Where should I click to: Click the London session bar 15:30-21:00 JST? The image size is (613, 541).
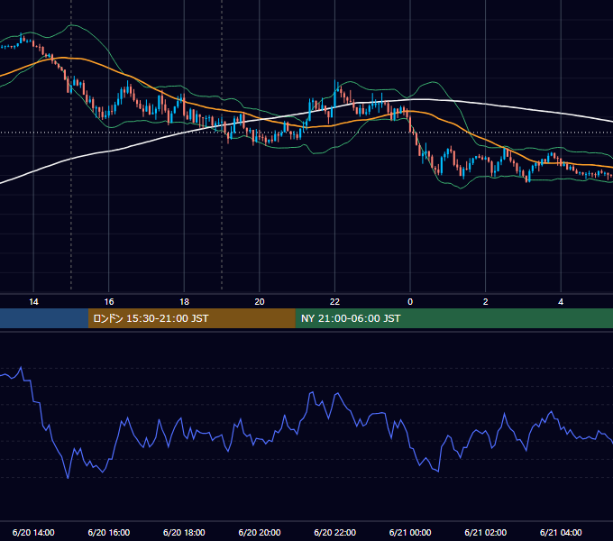tap(191, 318)
